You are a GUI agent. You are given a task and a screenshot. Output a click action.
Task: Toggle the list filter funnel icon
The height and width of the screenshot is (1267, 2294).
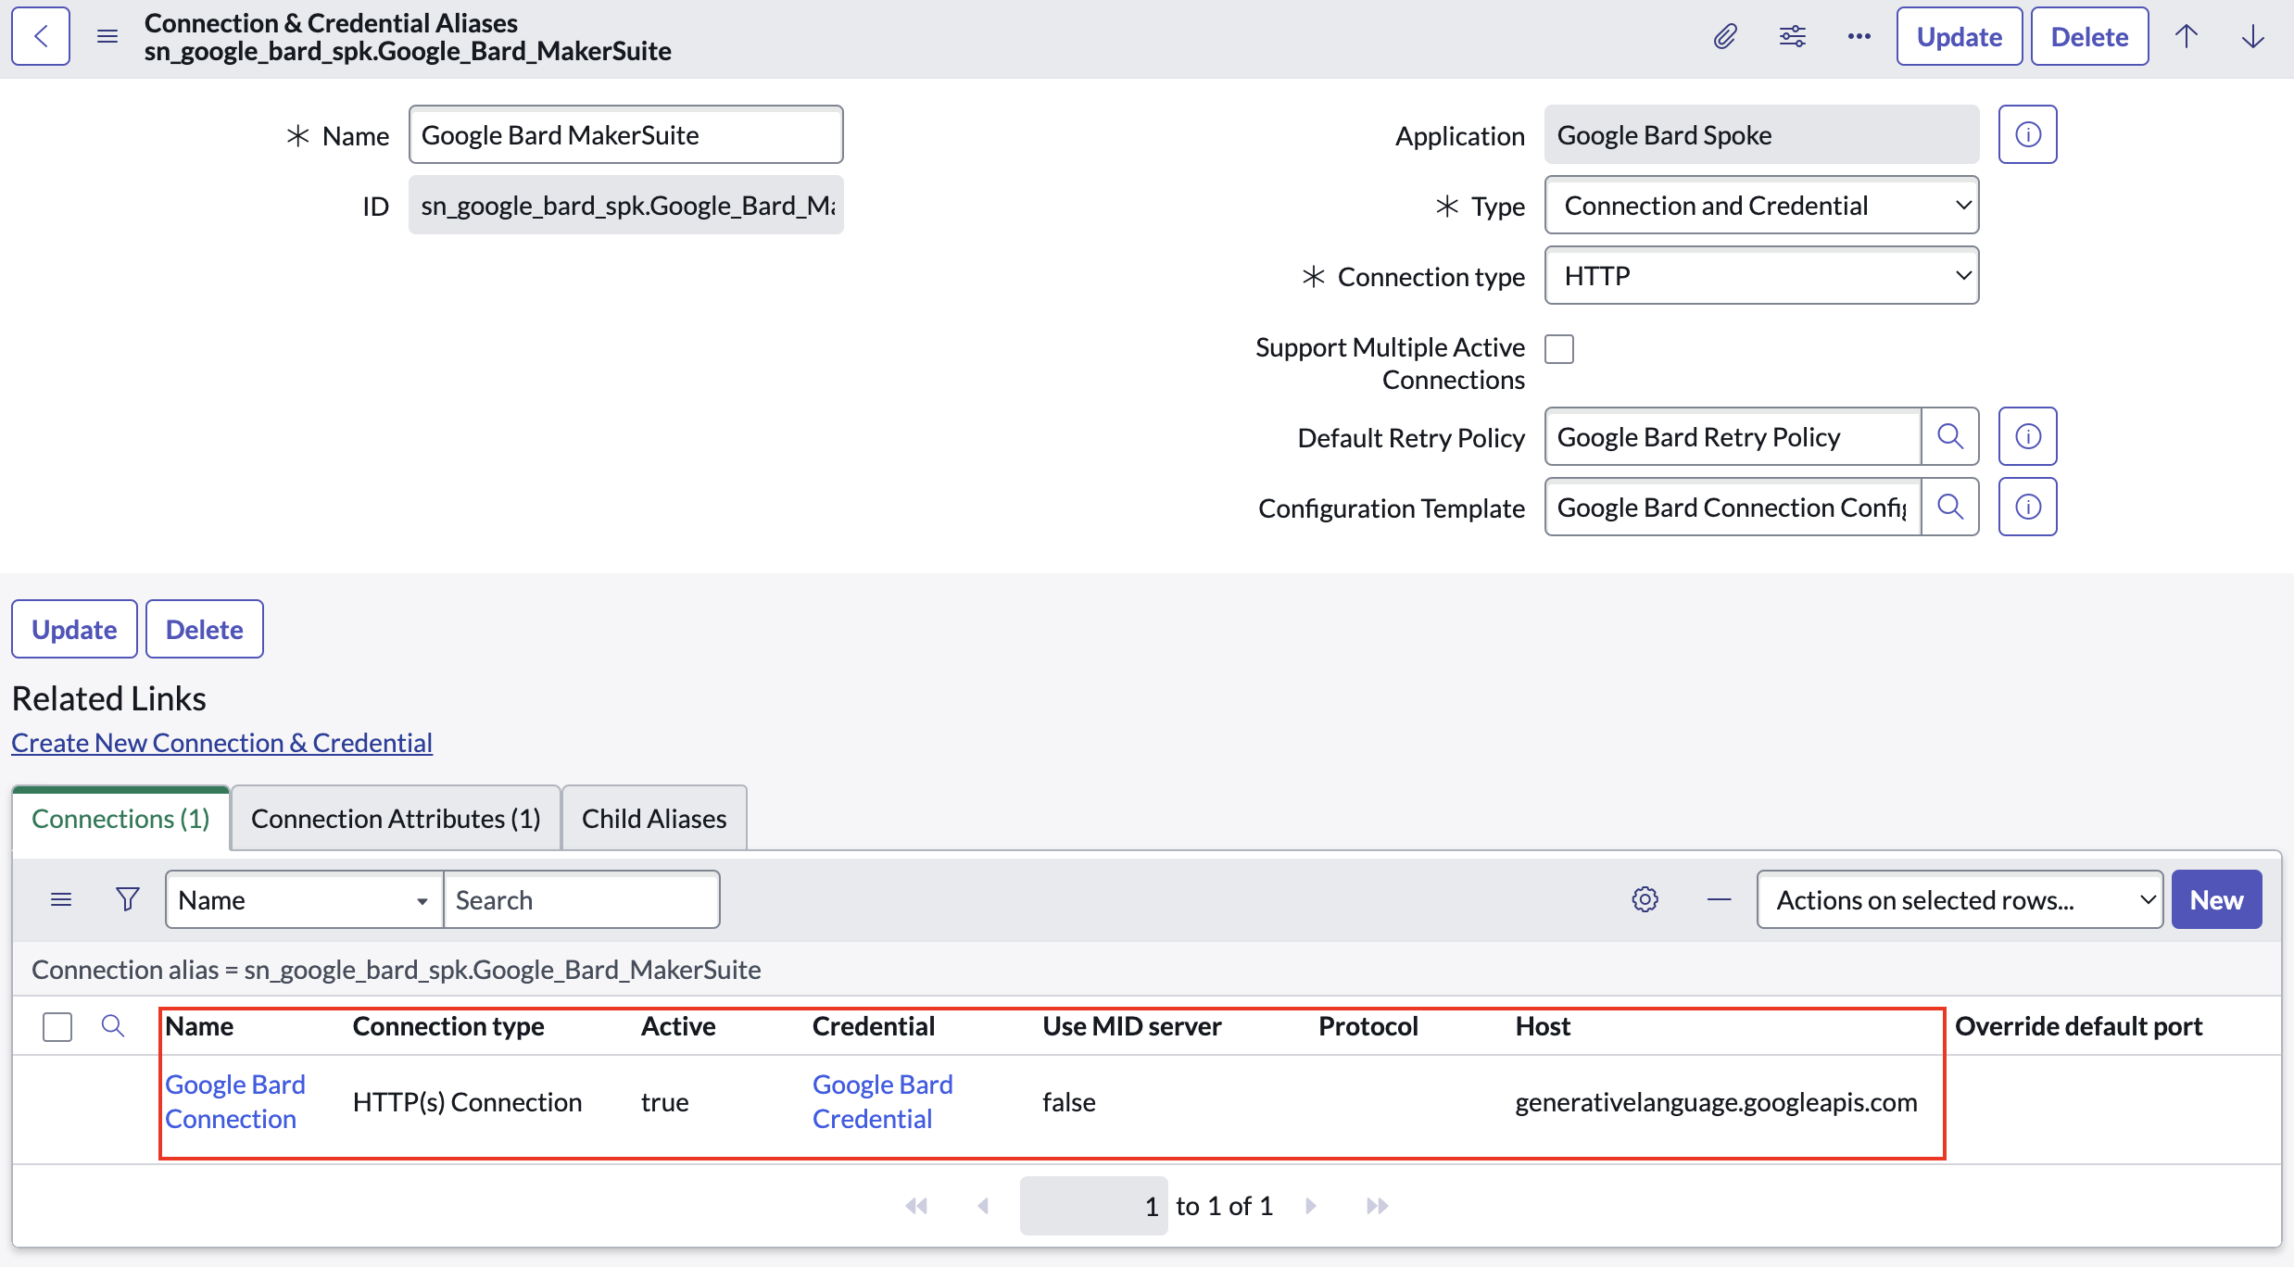[x=128, y=900]
